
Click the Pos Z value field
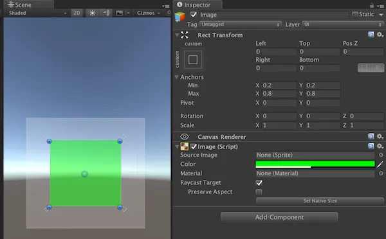click(363, 51)
